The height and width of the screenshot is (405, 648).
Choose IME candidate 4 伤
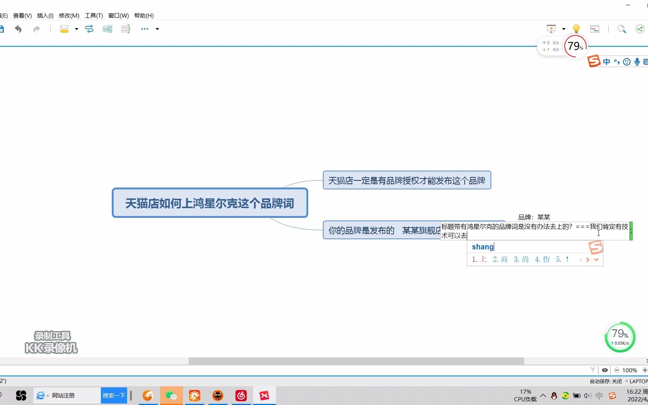pos(542,259)
